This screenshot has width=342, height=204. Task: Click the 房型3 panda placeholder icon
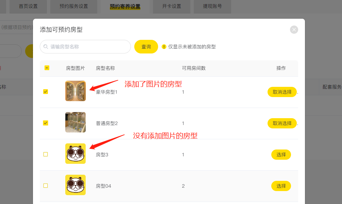75,154
